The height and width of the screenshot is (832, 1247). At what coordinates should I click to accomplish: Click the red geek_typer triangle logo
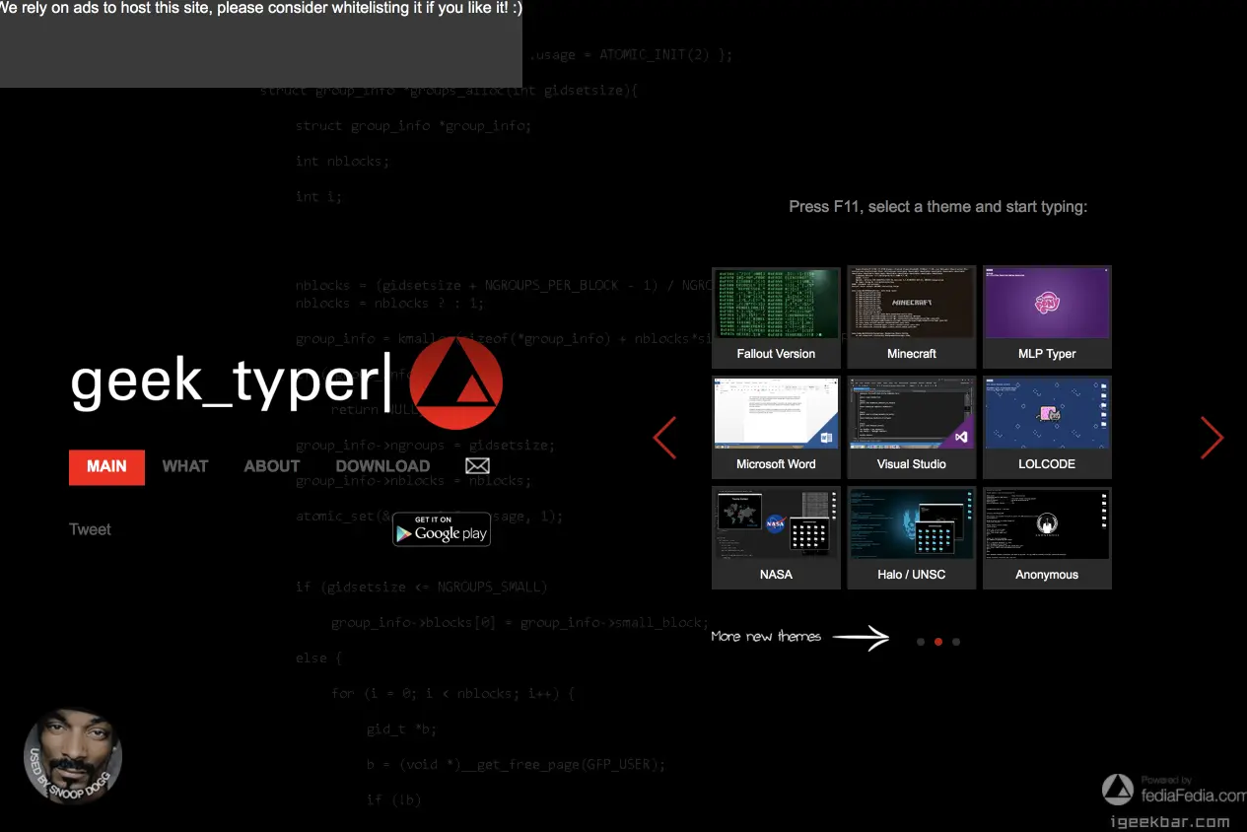coord(455,383)
